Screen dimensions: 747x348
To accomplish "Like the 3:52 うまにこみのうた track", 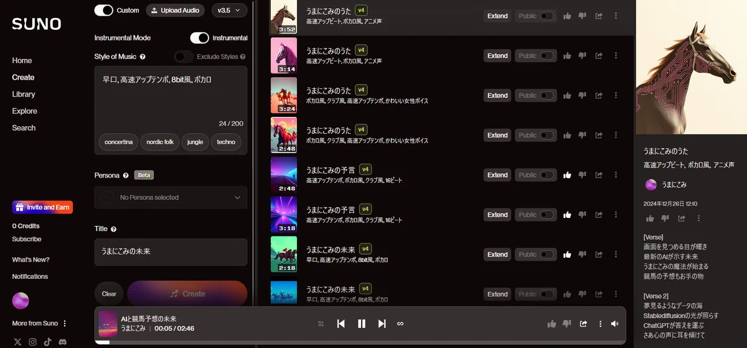I will (x=567, y=16).
